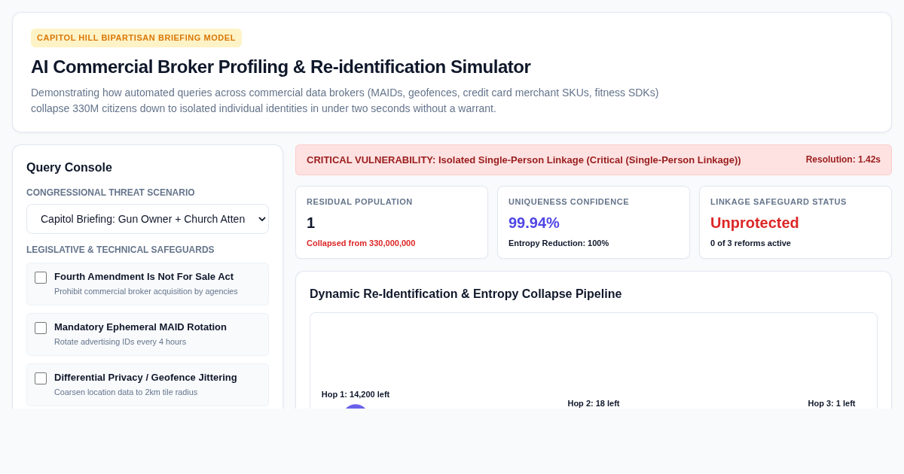The height and width of the screenshot is (474, 904).
Task: Click the Linkage Safeguard Status card label
Action: coord(778,202)
